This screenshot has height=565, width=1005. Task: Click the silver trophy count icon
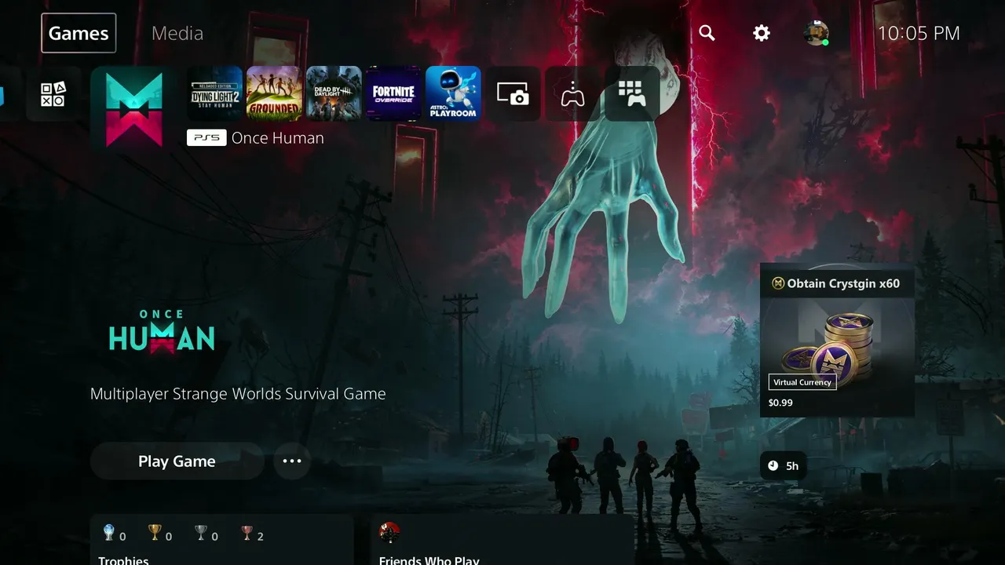pyautogui.click(x=201, y=534)
